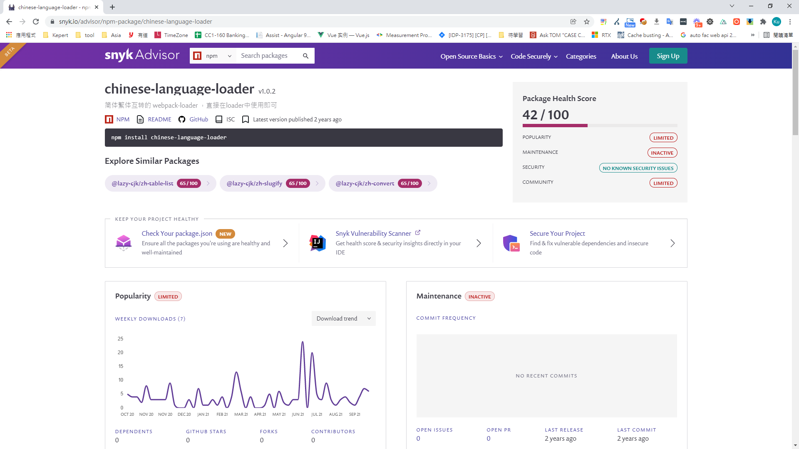Open the npm ecosystem dropdown
Image resolution: width=799 pixels, height=449 pixels.
(213, 56)
